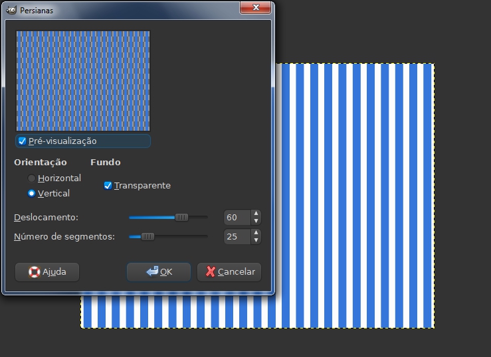The width and height of the screenshot is (491, 357).
Task: Click the Fundo heading label
Action: click(106, 163)
